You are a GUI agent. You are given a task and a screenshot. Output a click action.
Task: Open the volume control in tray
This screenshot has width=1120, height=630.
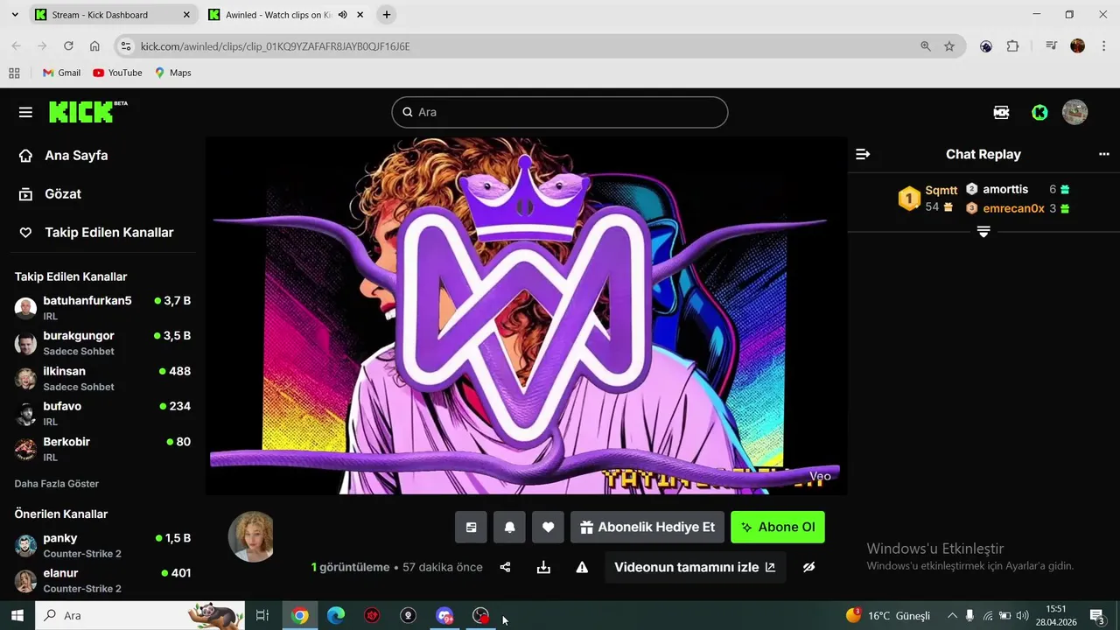pos(1022,615)
